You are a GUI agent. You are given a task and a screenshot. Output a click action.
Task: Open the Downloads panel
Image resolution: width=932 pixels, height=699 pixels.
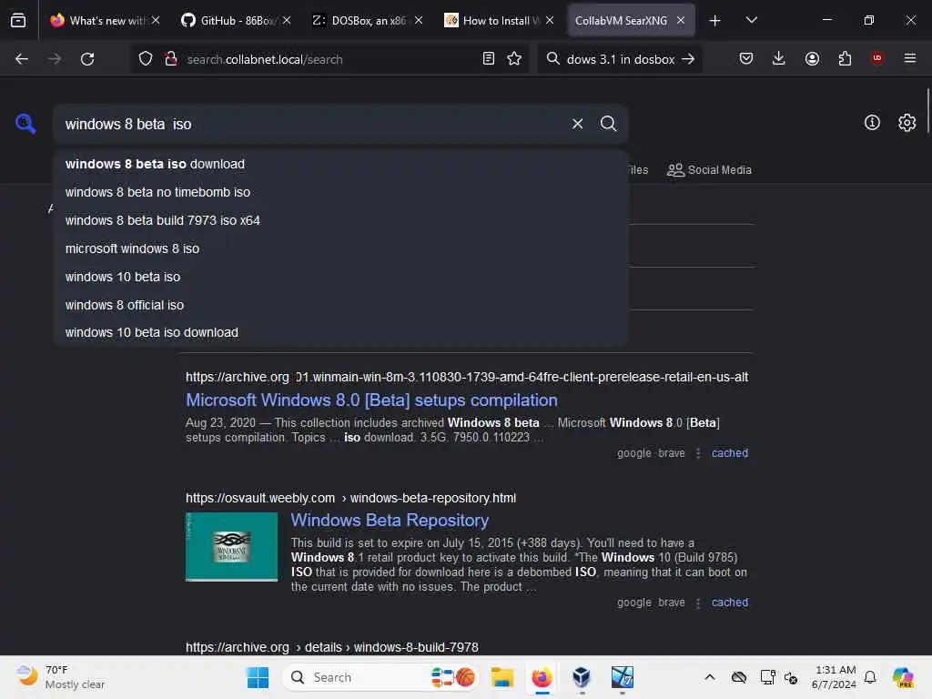point(779,58)
